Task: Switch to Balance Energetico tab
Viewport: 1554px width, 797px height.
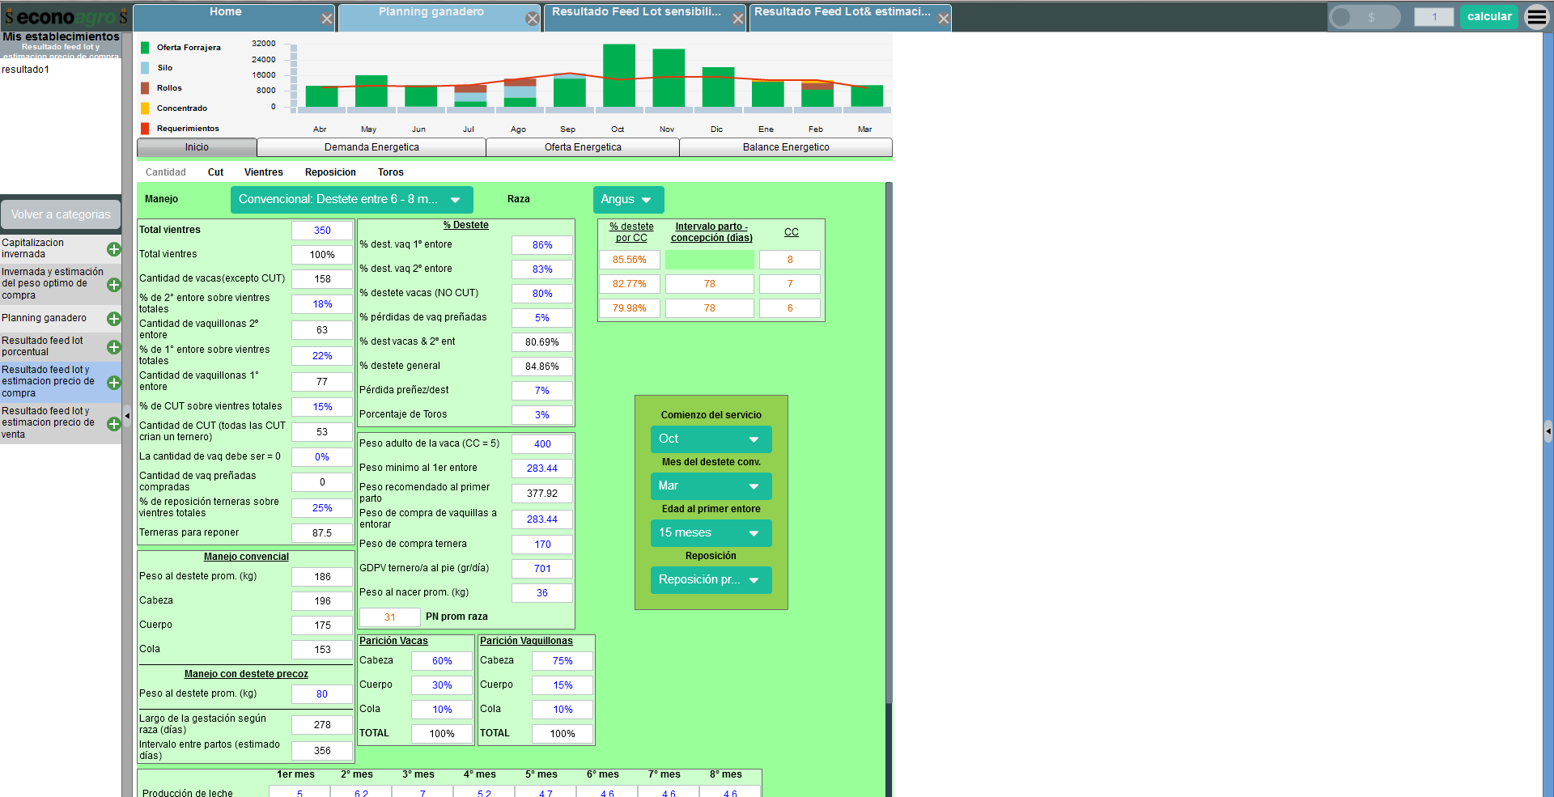Action: point(785,147)
